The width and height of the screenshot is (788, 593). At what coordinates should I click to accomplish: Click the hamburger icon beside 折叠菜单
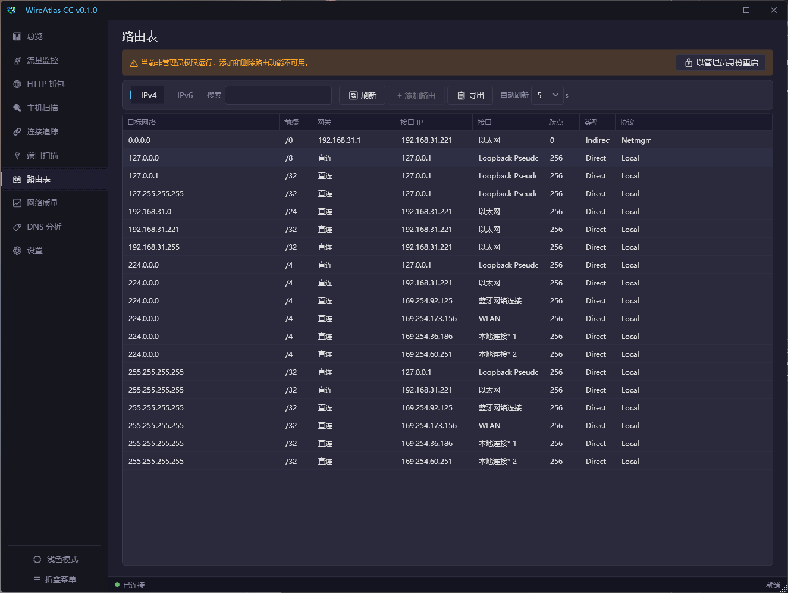point(37,579)
